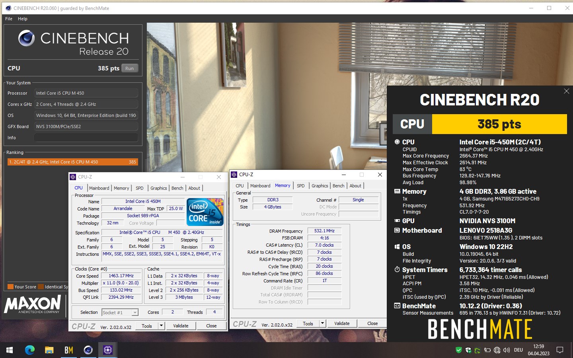Viewport: 573px width, 358px height.
Task: Click the Cinebench sphere logo in the left panel
Action: [27, 38]
